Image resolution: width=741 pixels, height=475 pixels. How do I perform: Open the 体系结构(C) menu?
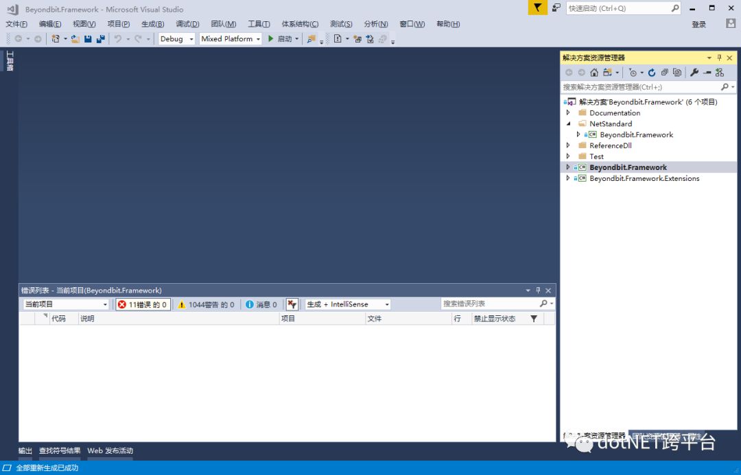(x=300, y=24)
